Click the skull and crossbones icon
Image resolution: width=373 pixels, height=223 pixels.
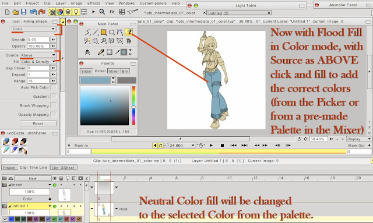(87, 52)
